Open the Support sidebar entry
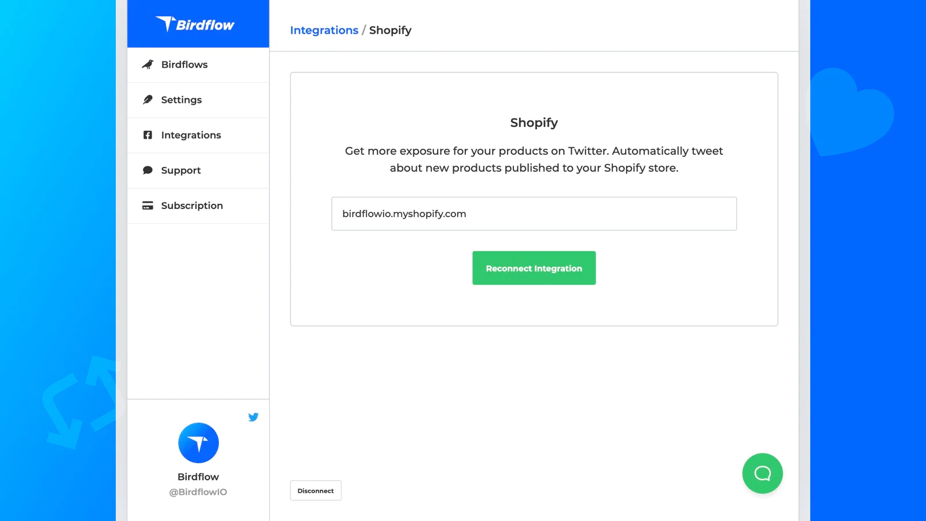Image resolution: width=926 pixels, height=521 pixels. click(x=198, y=171)
